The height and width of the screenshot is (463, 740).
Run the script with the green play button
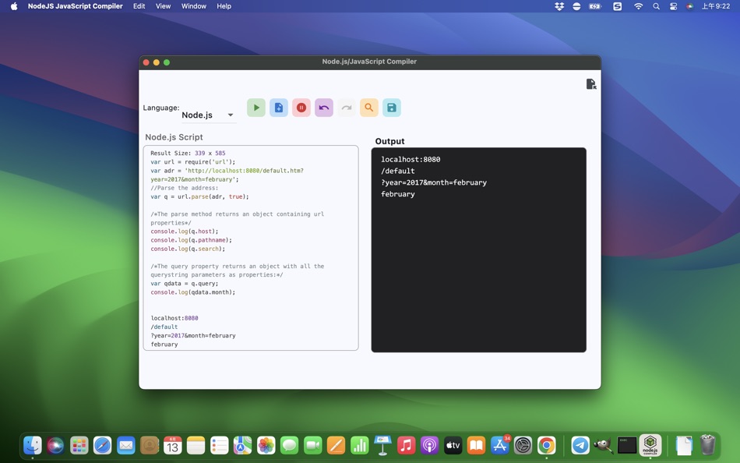pos(256,108)
